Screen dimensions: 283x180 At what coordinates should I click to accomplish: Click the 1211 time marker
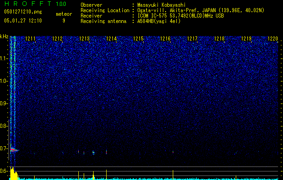coord(30,39)
